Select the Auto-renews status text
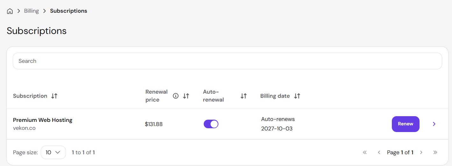 [x=278, y=119]
